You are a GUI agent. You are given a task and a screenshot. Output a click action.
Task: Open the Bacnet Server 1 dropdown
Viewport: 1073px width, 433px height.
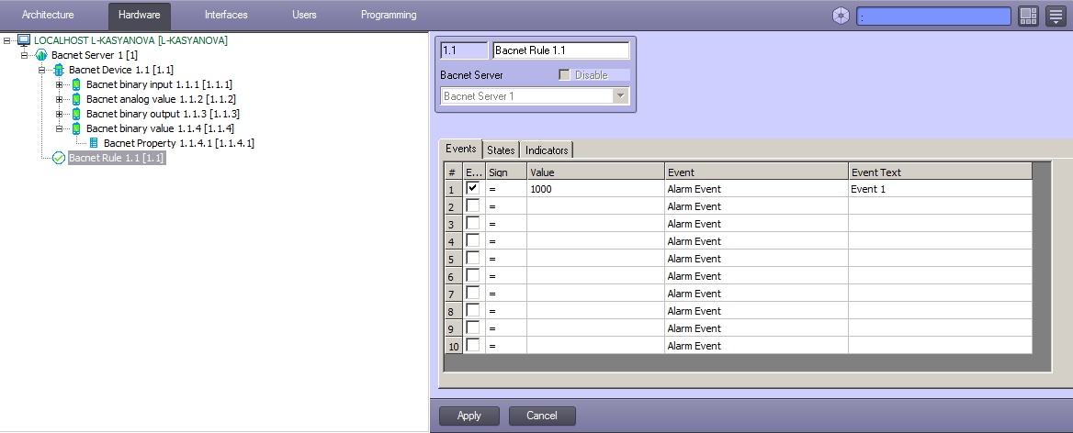(x=621, y=95)
